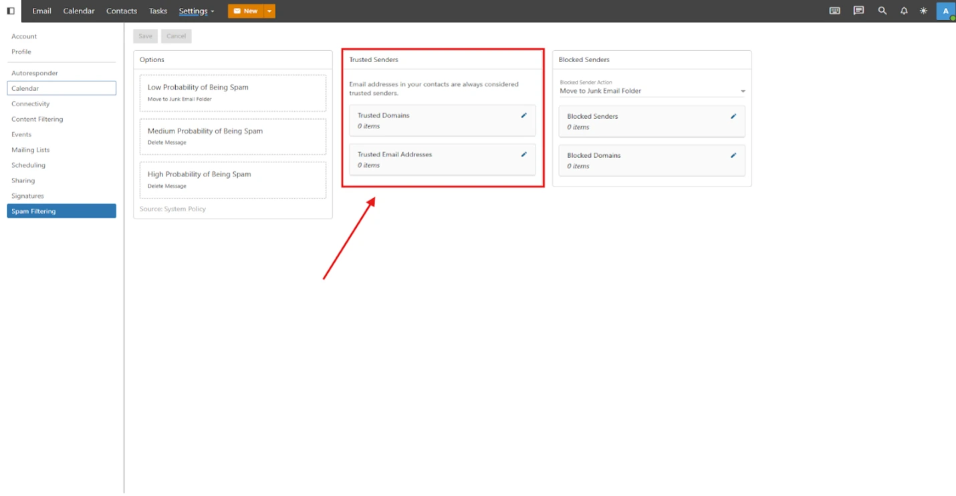
Task: Click the Blocked Senders card label
Action: [592, 116]
